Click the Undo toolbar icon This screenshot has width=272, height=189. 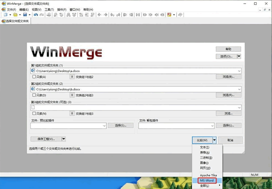tap(36, 15)
